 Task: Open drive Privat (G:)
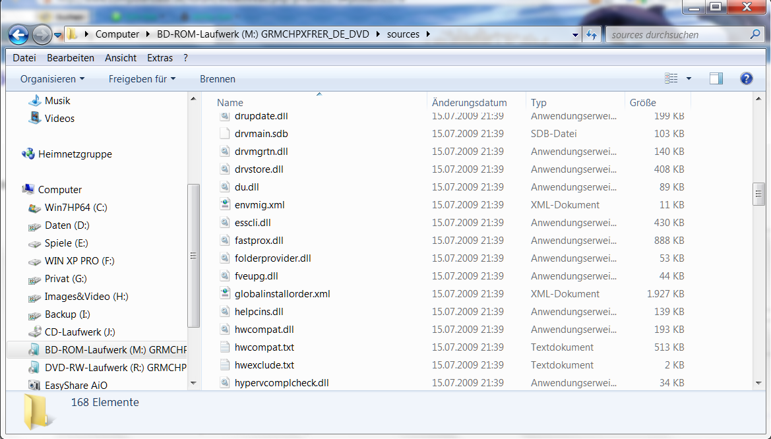pos(65,278)
